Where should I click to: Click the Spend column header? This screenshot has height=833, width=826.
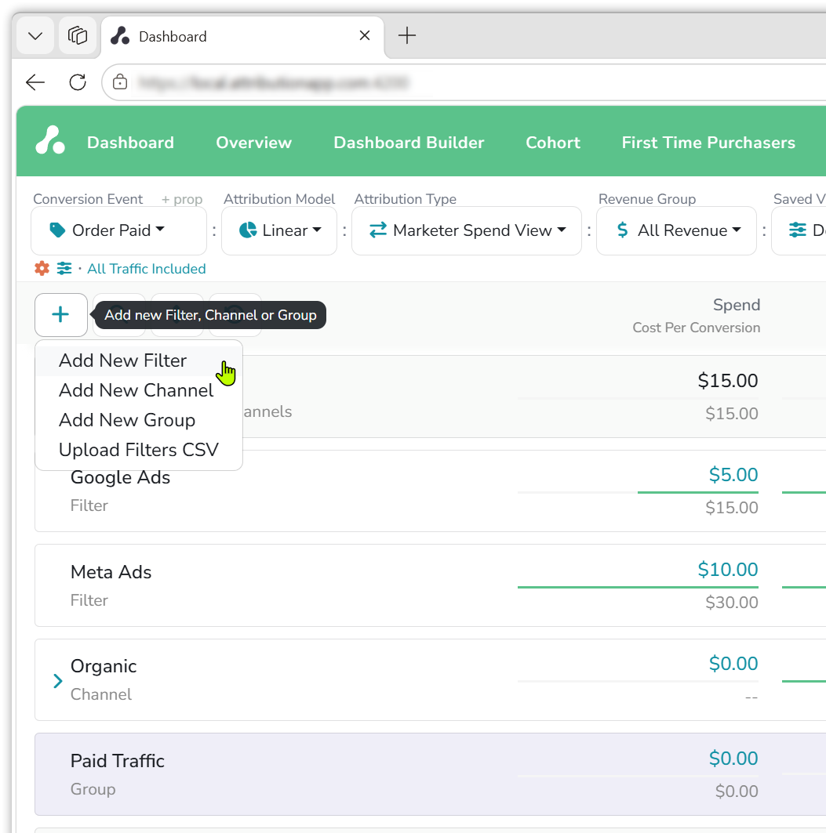tap(737, 305)
